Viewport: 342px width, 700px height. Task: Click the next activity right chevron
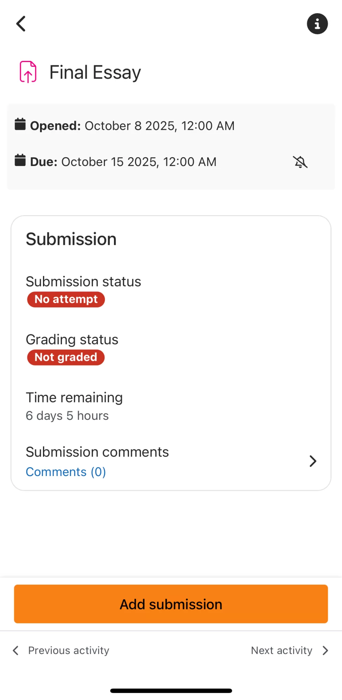pos(325,650)
